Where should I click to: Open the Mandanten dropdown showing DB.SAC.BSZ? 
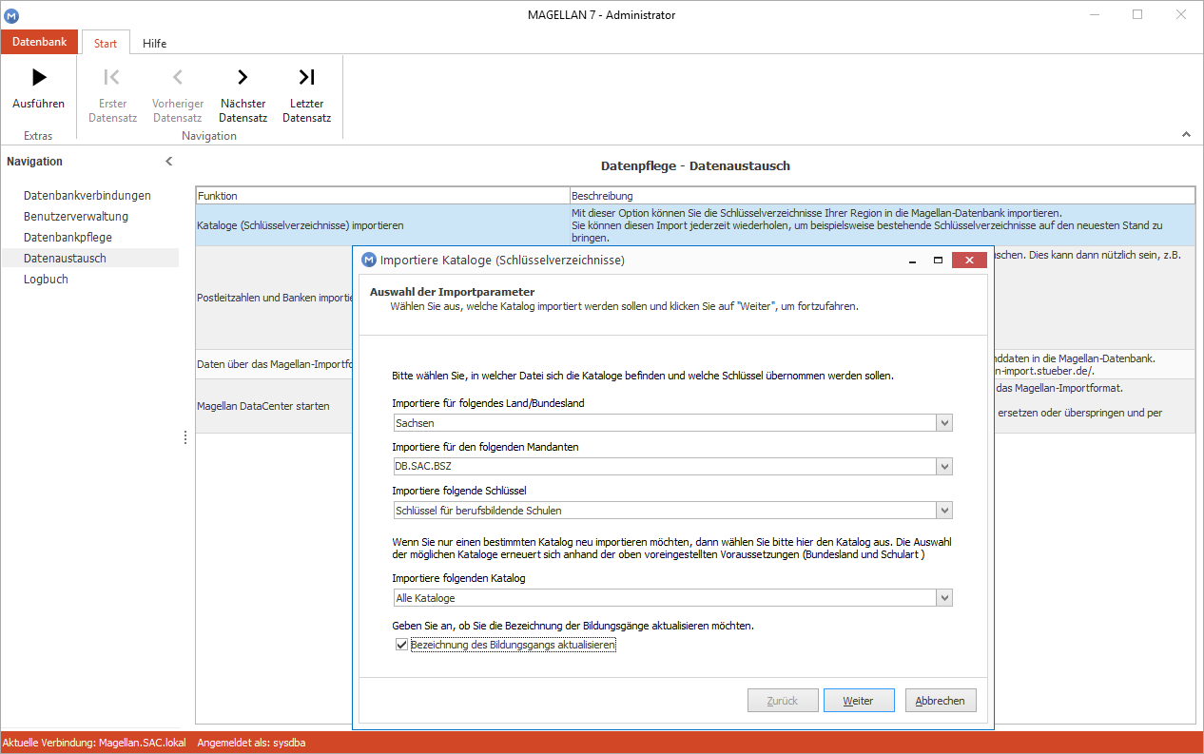(x=943, y=467)
